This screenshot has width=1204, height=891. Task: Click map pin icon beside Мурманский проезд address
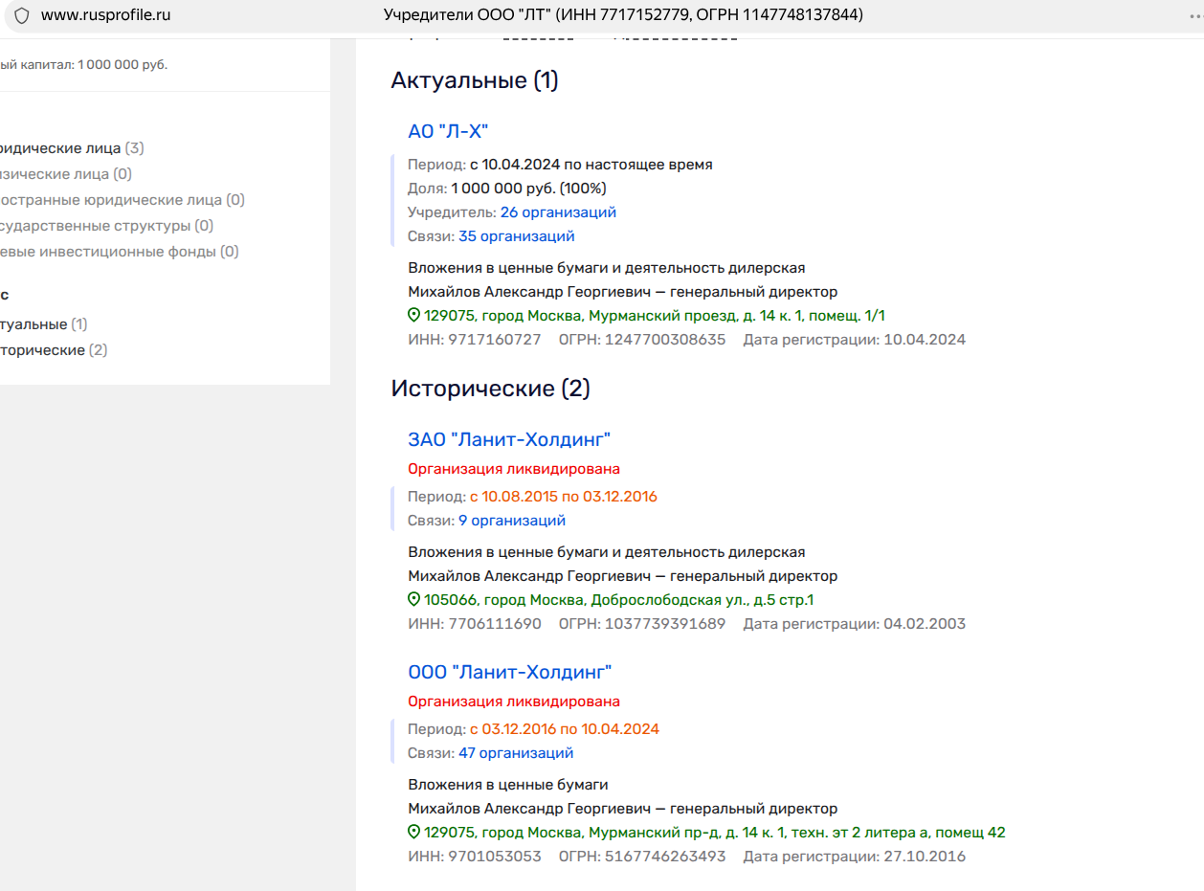coord(414,315)
